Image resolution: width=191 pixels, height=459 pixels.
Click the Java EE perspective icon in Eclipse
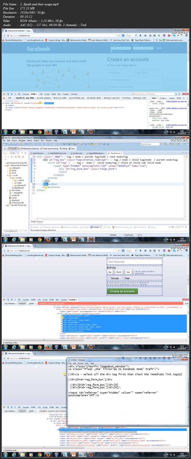coord(9,148)
